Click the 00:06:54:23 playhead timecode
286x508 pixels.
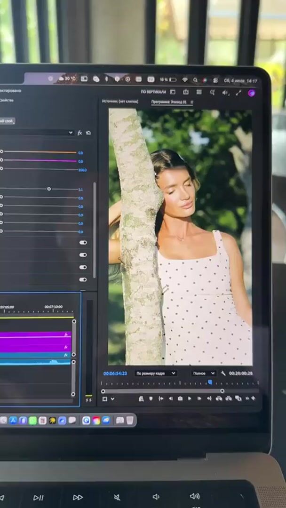115,373
